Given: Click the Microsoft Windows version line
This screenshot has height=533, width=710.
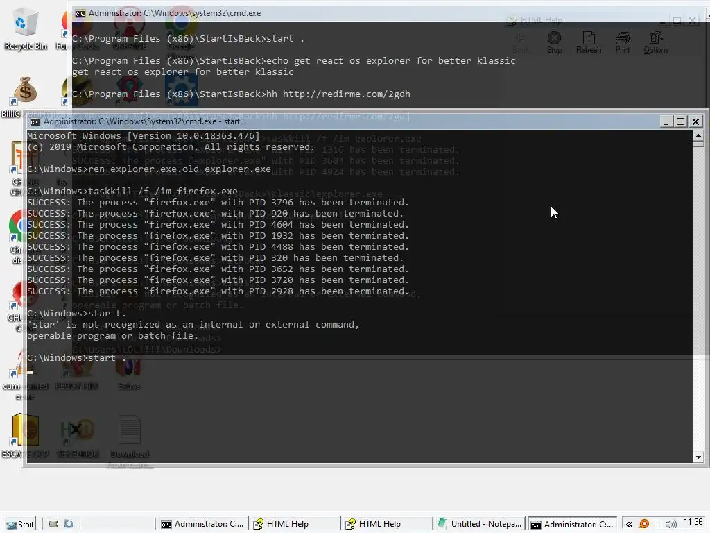Looking at the screenshot, I should [144, 135].
